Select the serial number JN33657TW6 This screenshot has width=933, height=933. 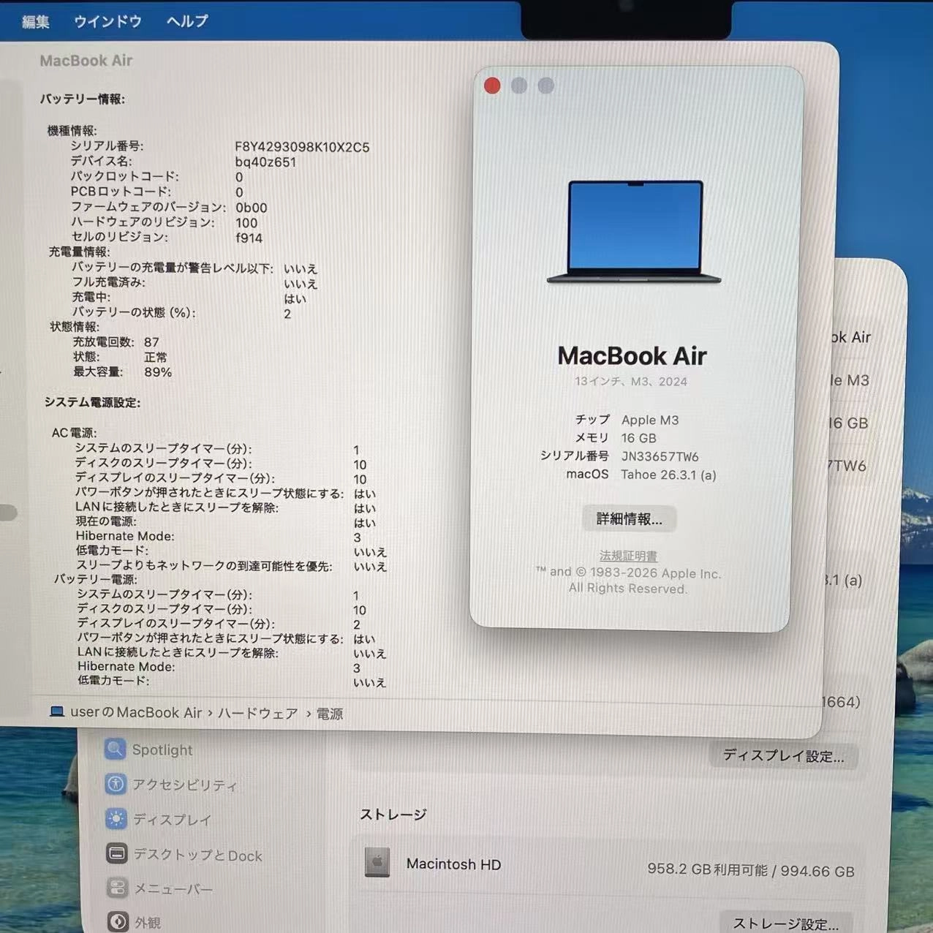[x=660, y=456]
